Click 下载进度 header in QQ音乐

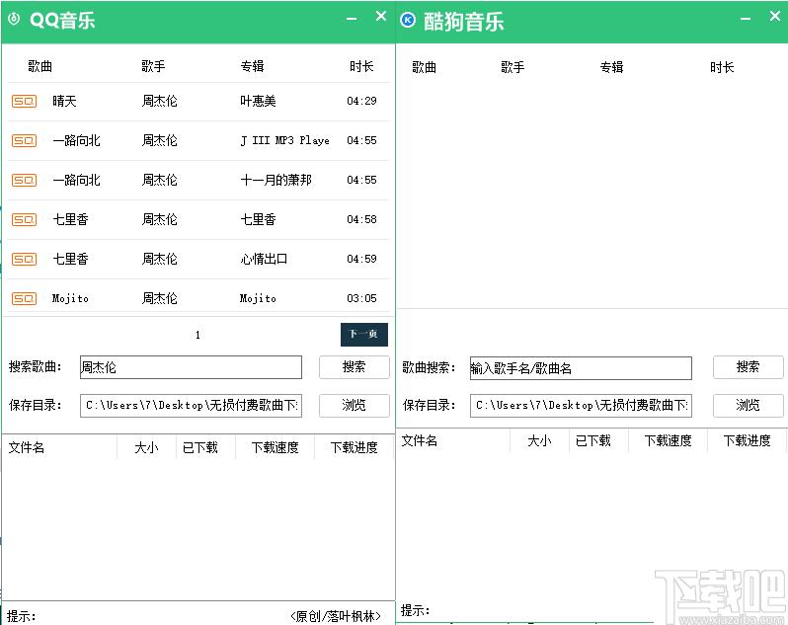(355, 447)
